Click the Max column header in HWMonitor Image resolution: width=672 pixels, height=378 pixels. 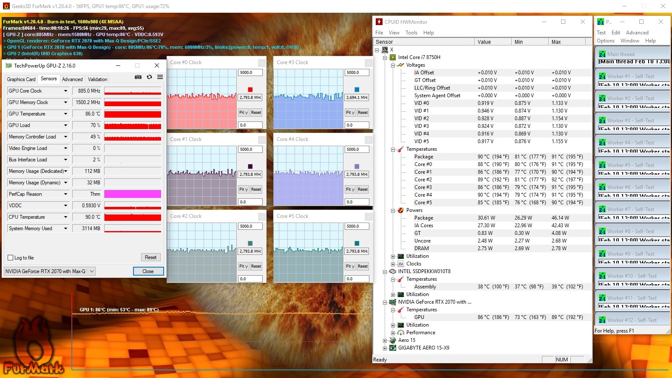(567, 42)
